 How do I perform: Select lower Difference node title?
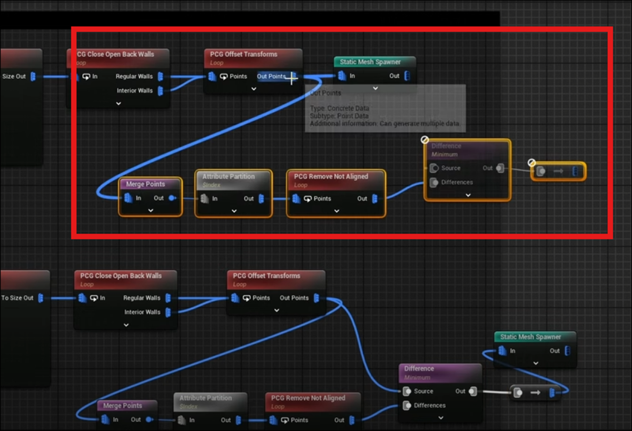click(x=419, y=368)
